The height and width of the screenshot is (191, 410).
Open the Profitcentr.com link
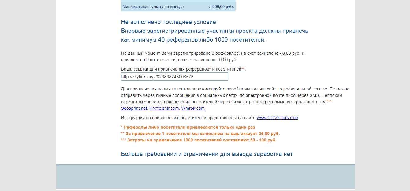click(x=164, y=108)
